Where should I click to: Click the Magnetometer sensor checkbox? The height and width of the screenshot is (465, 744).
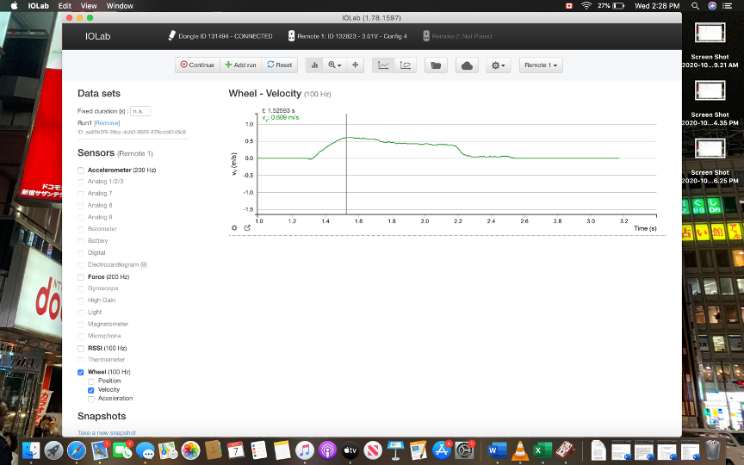click(81, 325)
